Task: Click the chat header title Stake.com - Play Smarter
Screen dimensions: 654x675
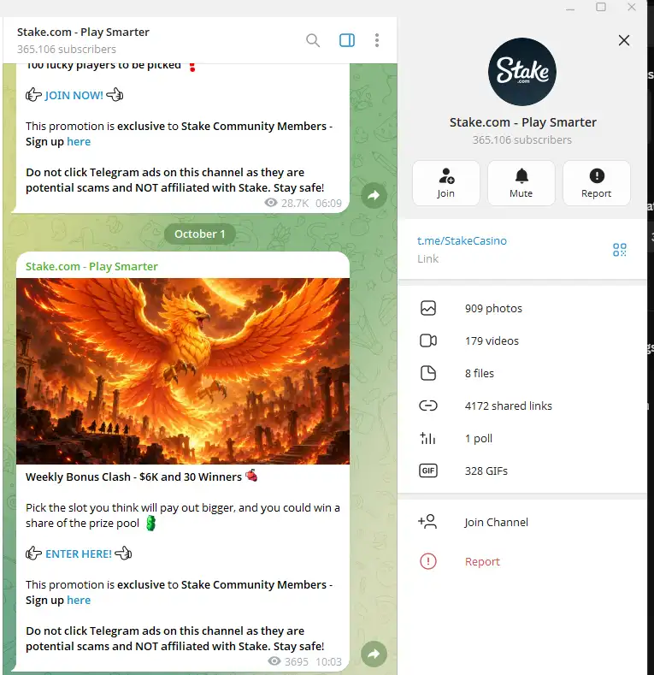Action: pos(83,32)
